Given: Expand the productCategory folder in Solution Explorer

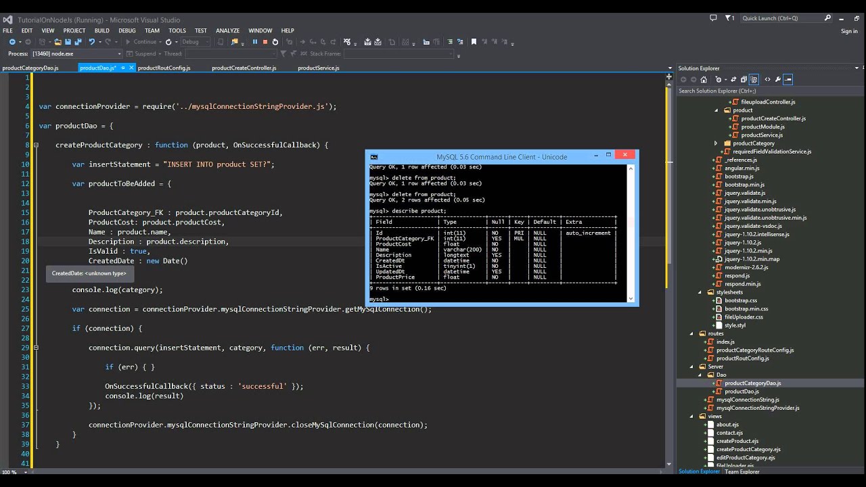Looking at the screenshot, I should click(716, 143).
